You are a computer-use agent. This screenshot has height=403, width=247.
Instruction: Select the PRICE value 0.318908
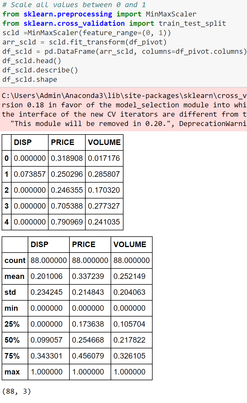pyautogui.click(x=67, y=158)
